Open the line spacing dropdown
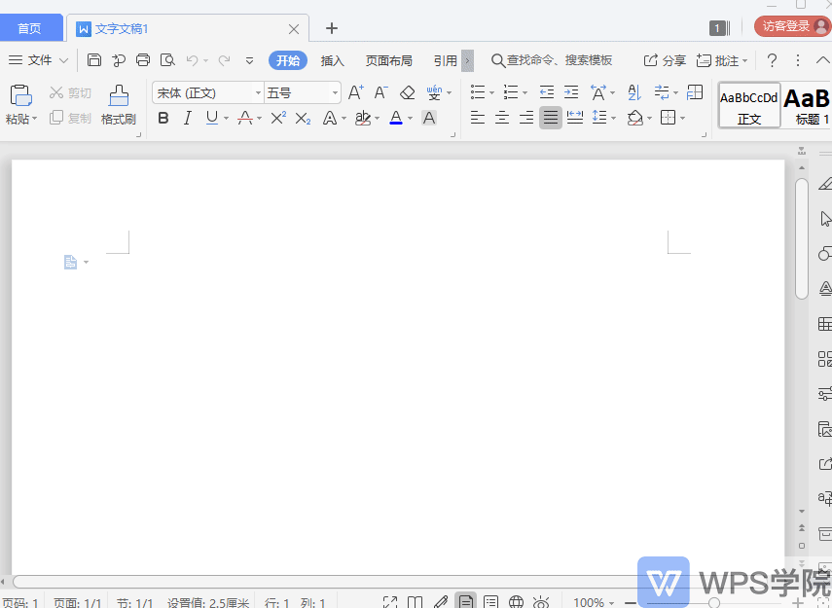The width and height of the screenshot is (832, 608). 600,117
